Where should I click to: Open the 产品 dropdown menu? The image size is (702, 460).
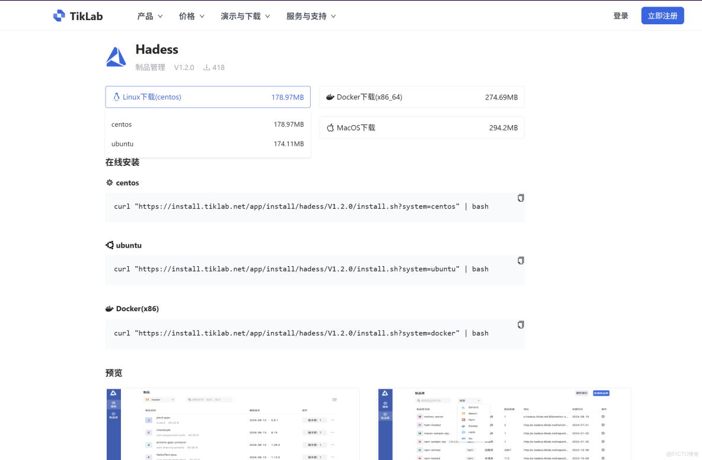pos(149,16)
